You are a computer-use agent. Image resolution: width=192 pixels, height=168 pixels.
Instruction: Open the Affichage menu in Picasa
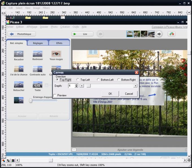tap(32, 27)
